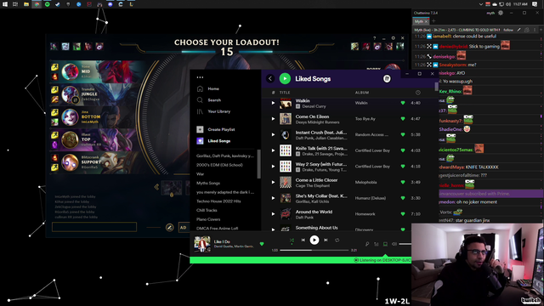
Task: Click the Spotify volume slider
Action: tap(405, 244)
